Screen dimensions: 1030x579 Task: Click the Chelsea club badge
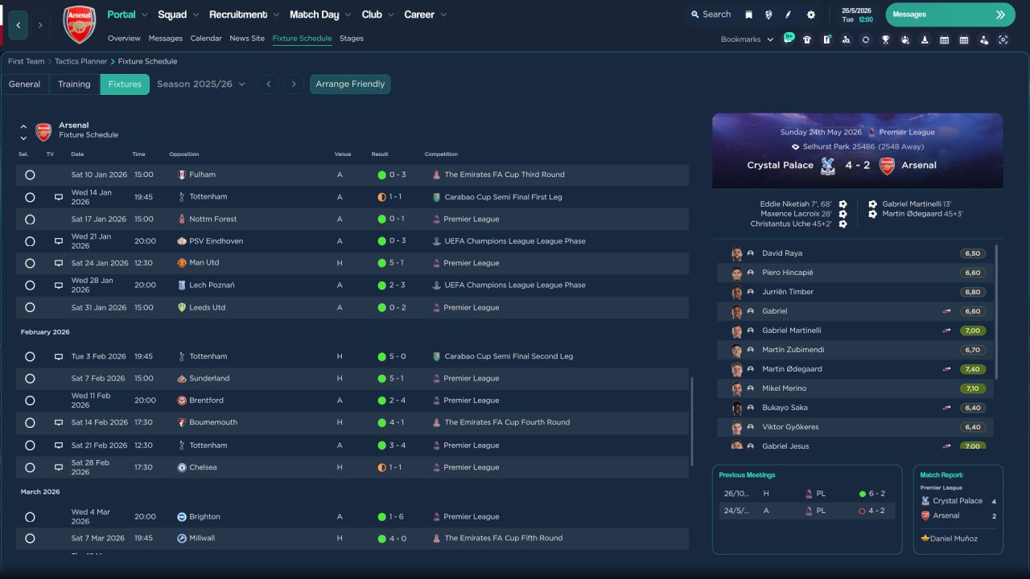point(182,467)
